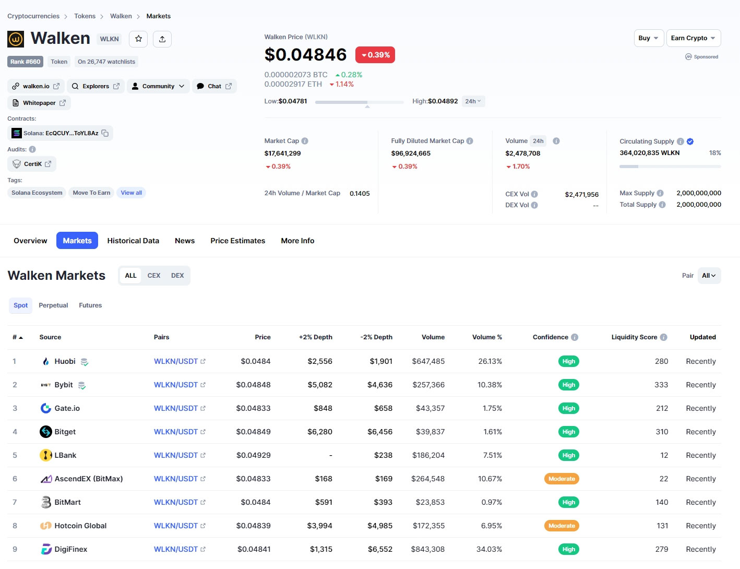Image resolution: width=740 pixels, height=569 pixels.
Task: Open the Earn Crypto dropdown
Action: coord(694,38)
